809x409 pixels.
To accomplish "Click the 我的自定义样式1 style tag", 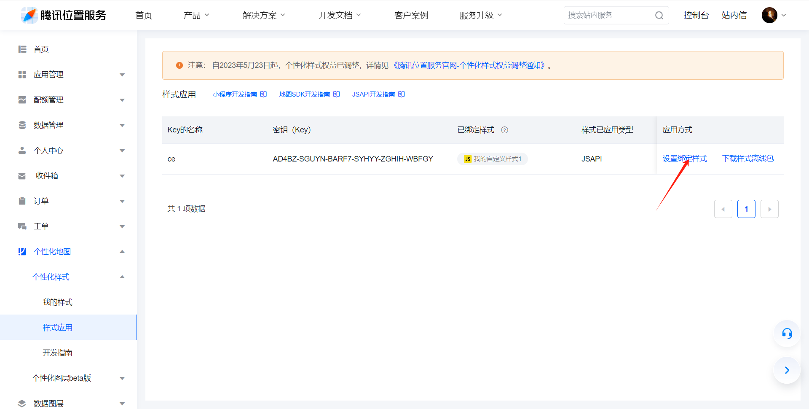I will tap(493, 159).
